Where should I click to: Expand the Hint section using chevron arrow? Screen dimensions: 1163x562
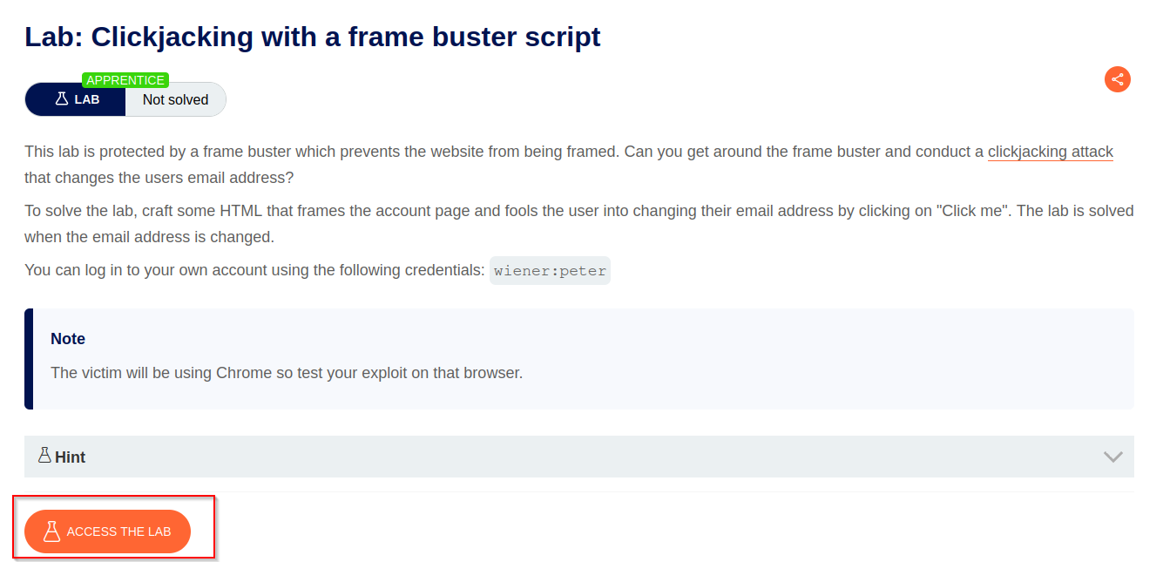tap(1112, 457)
